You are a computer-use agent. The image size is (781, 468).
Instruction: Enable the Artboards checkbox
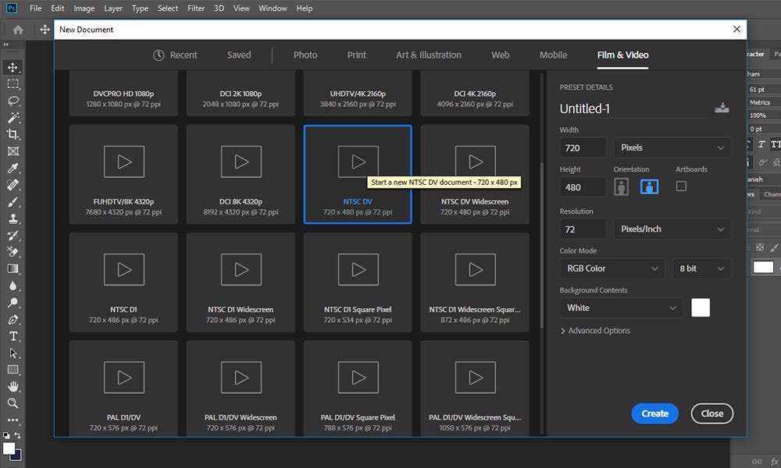(x=681, y=186)
